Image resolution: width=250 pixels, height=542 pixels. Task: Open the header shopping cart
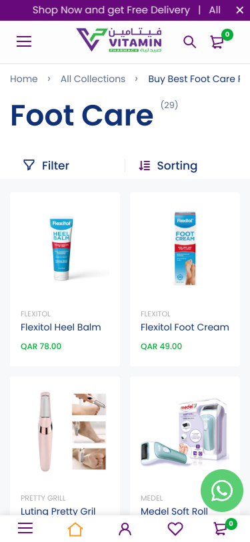pyautogui.click(x=217, y=42)
